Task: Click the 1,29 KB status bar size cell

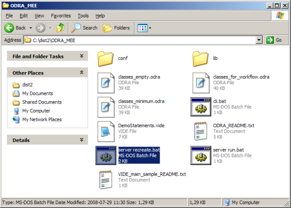Action: pyautogui.click(x=205, y=202)
